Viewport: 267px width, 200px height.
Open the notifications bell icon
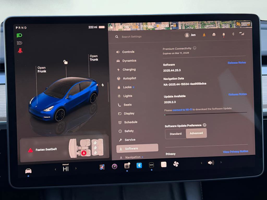(223, 34)
